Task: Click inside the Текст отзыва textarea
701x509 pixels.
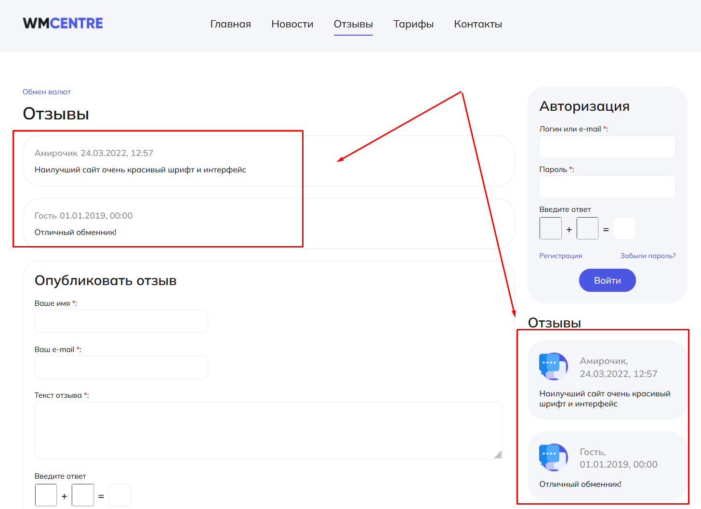Action: pyautogui.click(x=268, y=430)
